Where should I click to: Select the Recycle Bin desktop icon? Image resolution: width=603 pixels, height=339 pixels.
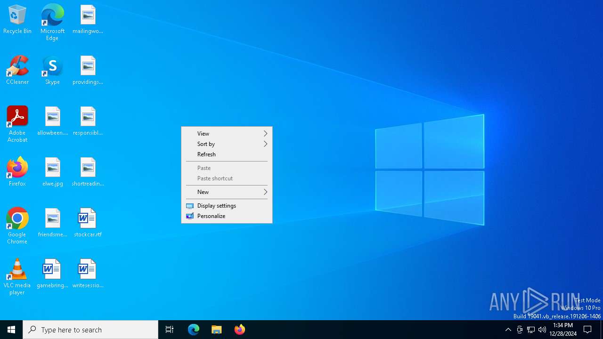(x=17, y=20)
